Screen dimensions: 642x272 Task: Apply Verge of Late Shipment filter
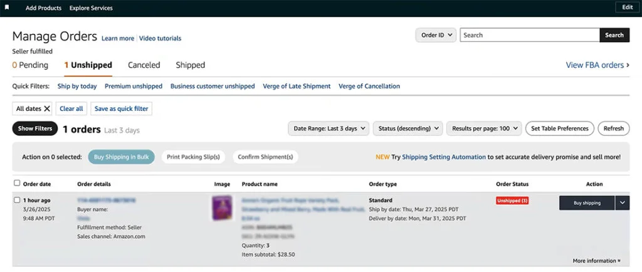point(297,86)
